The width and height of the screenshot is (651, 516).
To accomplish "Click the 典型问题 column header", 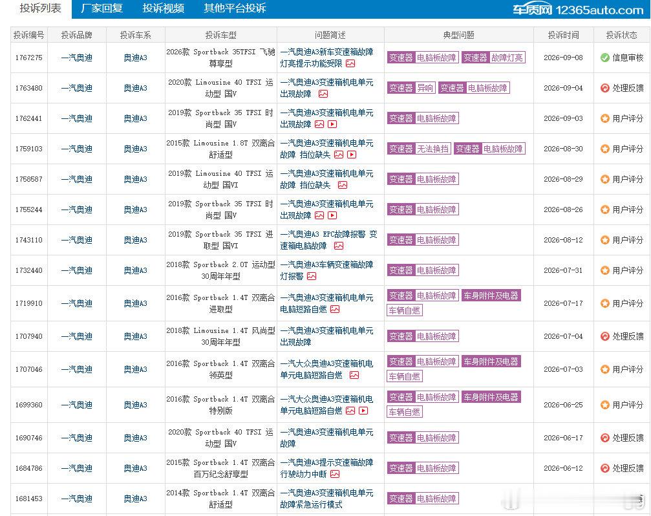I will (x=459, y=35).
